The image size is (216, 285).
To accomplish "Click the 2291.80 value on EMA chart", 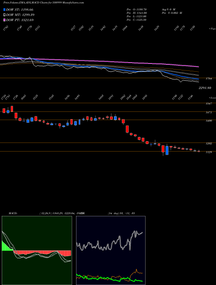I will [205, 88].
